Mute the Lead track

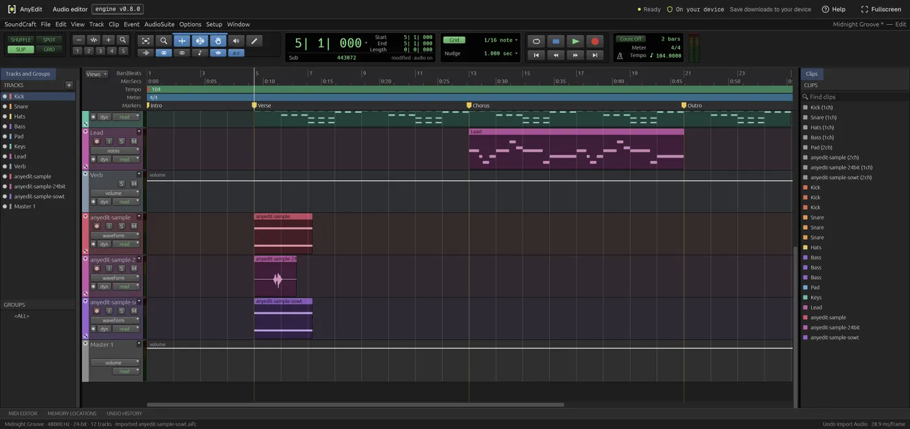point(134,141)
